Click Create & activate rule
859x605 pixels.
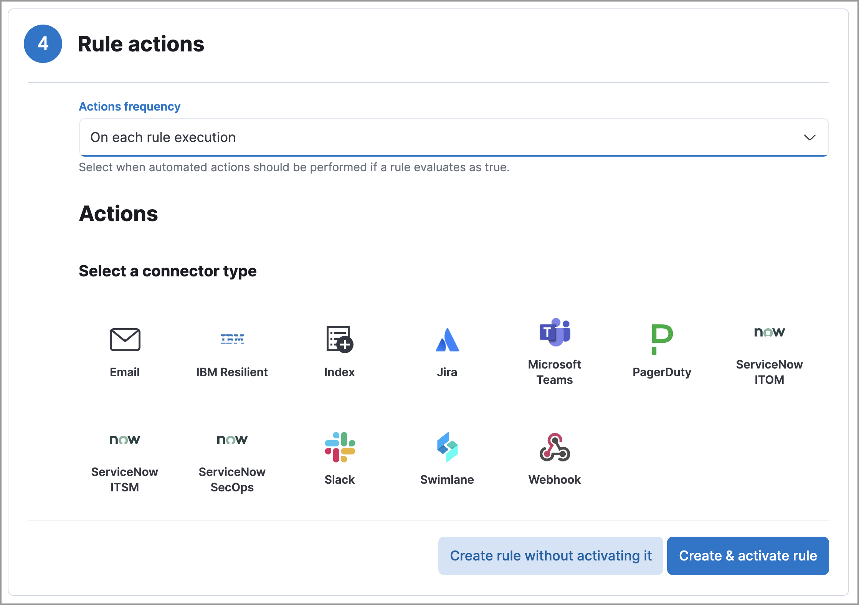tap(748, 555)
